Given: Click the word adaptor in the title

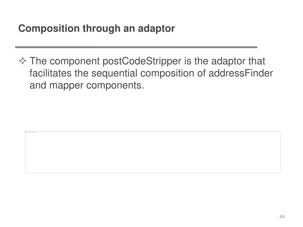Looking at the screenshot, I should pyautogui.click(x=156, y=29).
